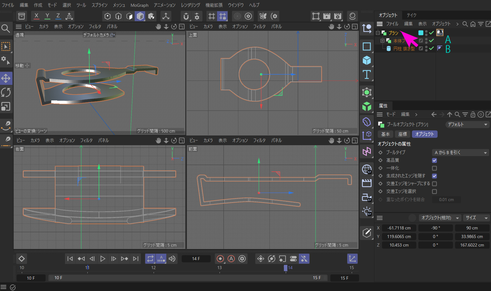The image size is (491, 291).
Task: Jump to the animation start
Action: coord(70,259)
